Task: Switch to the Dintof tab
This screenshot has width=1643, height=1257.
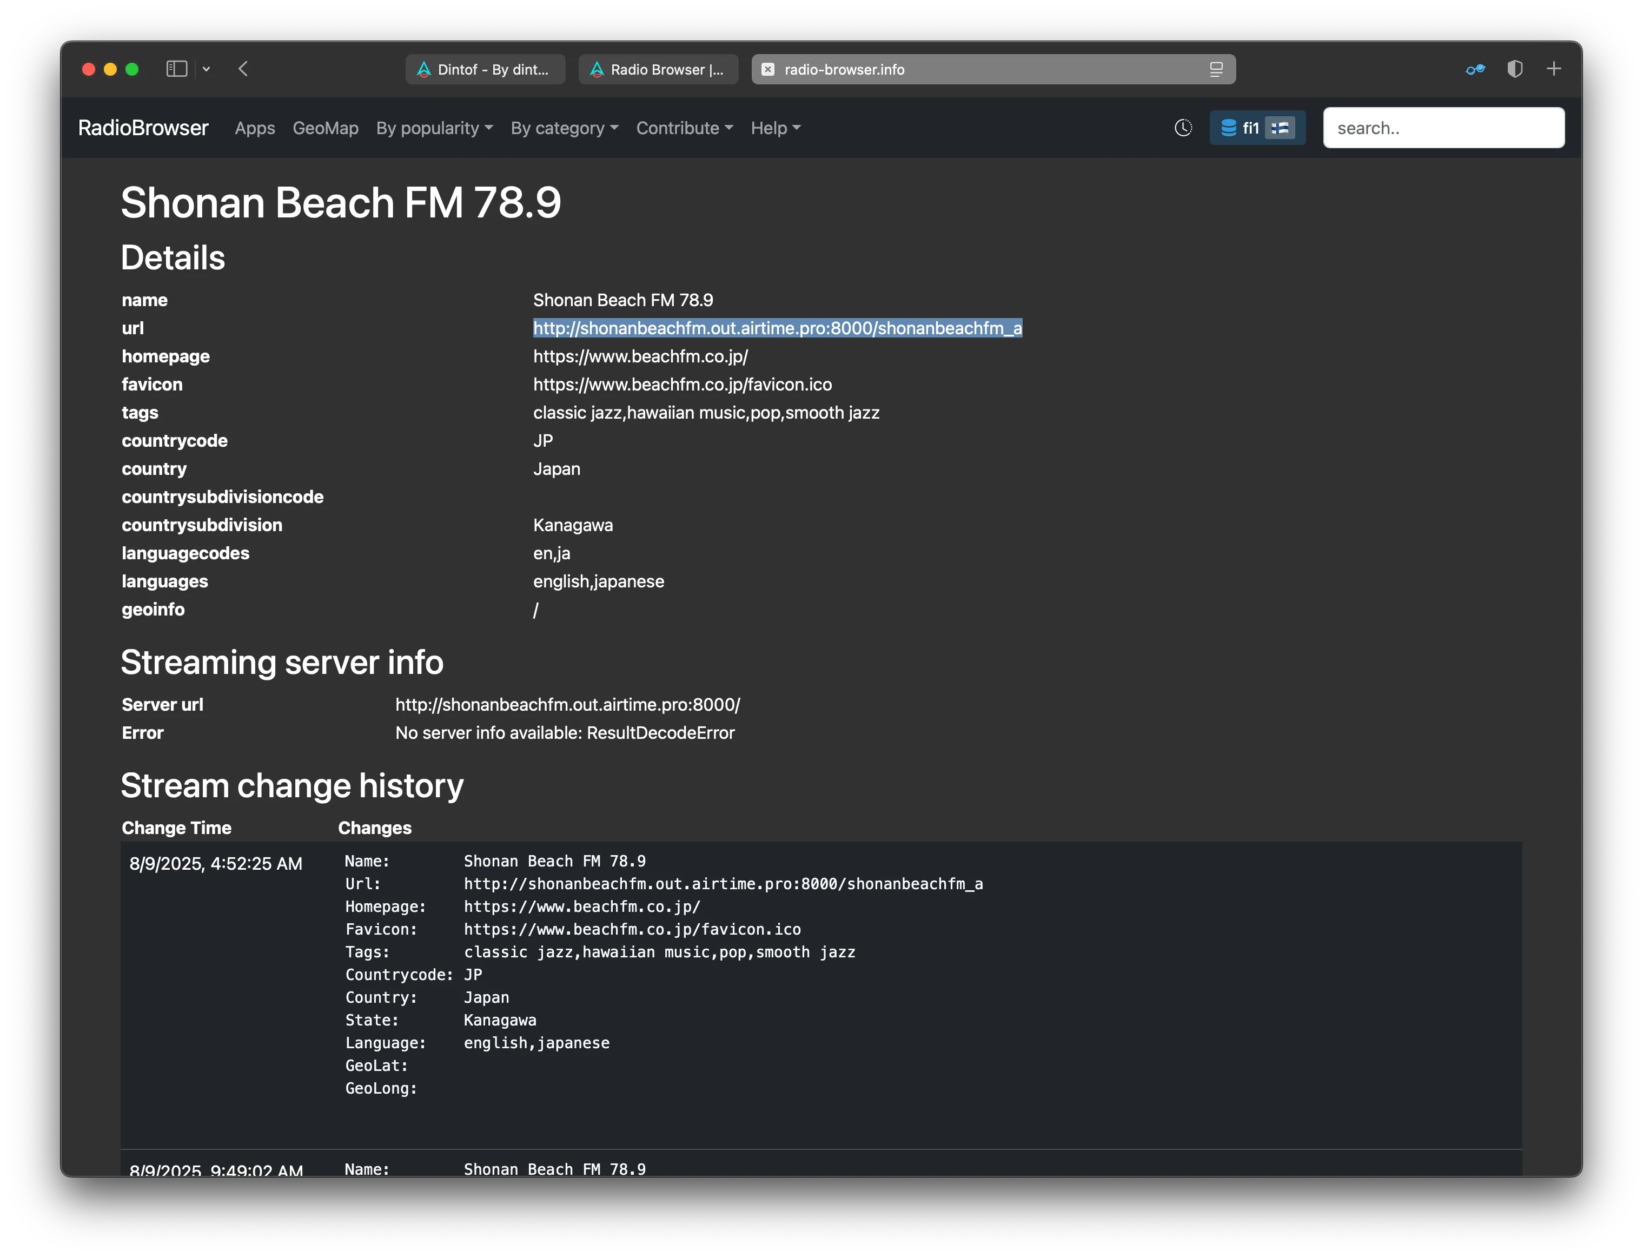Action: click(485, 69)
